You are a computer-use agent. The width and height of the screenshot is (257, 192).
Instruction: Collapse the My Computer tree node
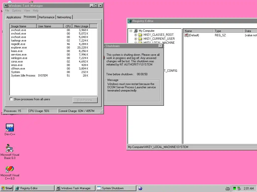[131, 31]
